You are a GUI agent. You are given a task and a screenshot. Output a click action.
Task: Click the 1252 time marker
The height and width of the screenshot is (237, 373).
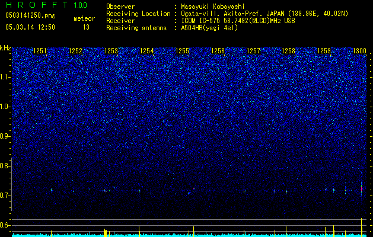(75, 51)
